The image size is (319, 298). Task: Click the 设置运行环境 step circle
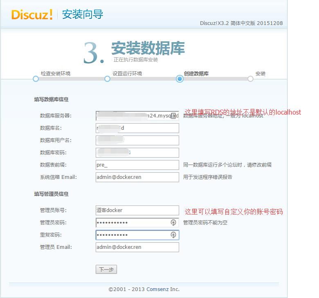[107, 79]
